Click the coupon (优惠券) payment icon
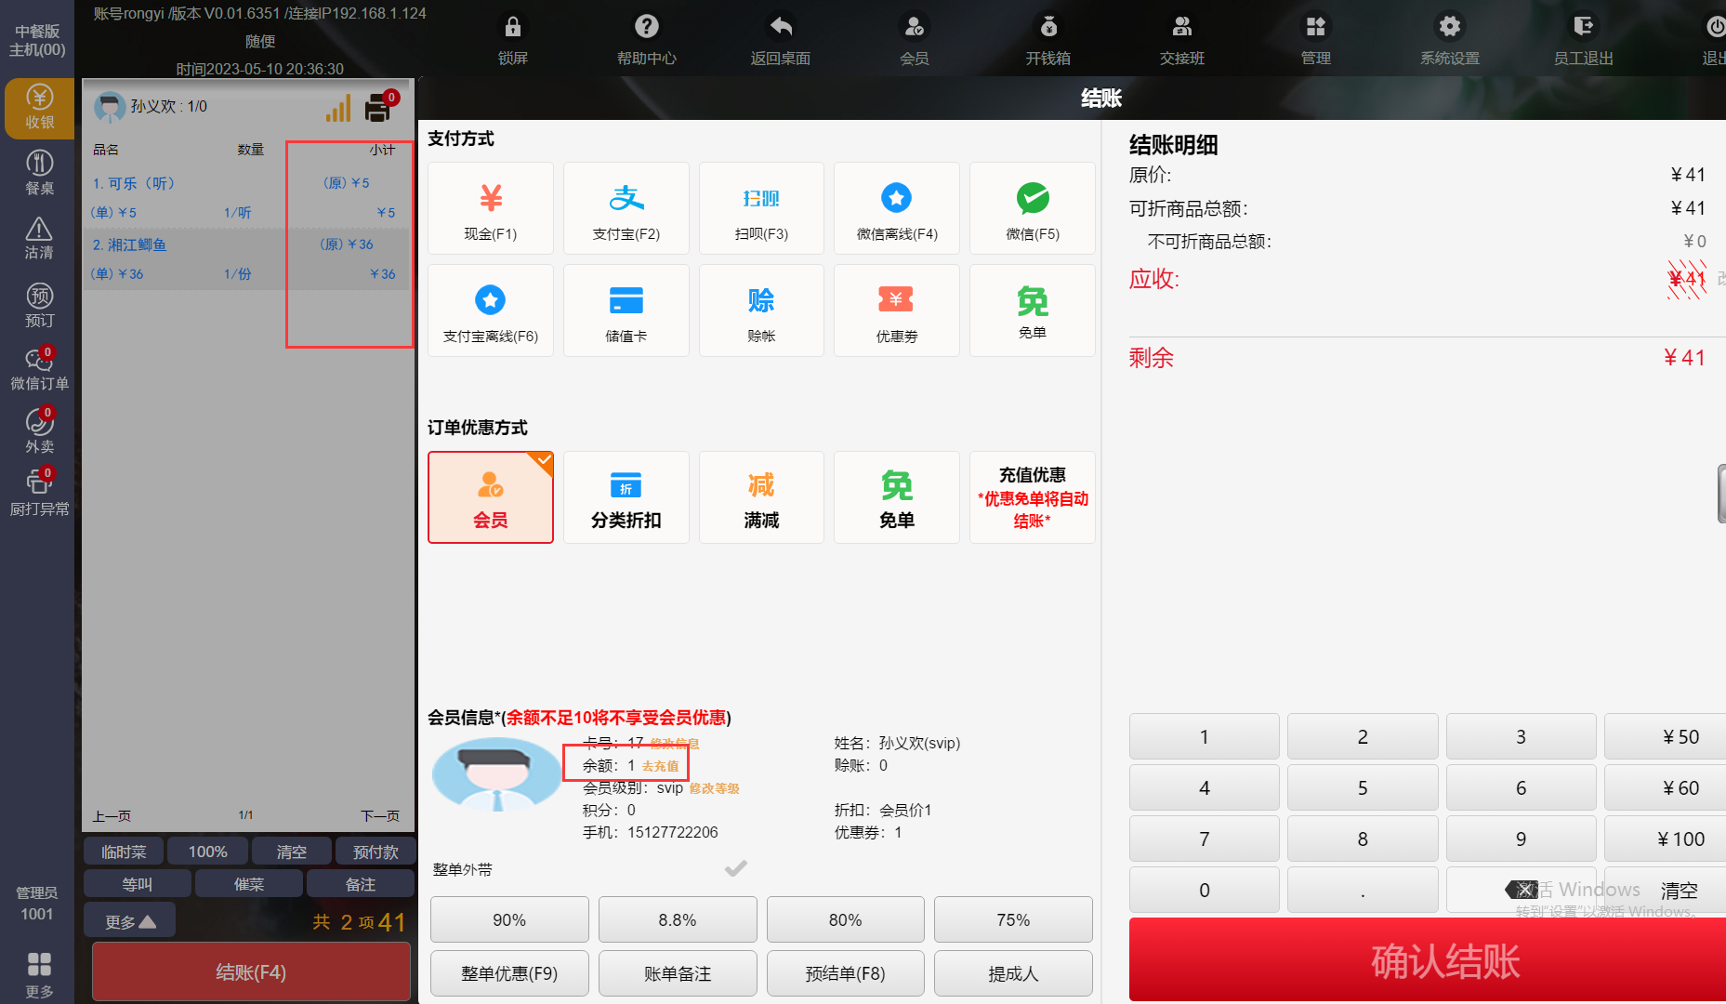The width and height of the screenshot is (1726, 1004). pos(896,310)
